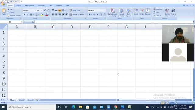The height and width of the screenshot is (110, 195).
Task: Decrease decimal places
Action: tap(104, 15)
